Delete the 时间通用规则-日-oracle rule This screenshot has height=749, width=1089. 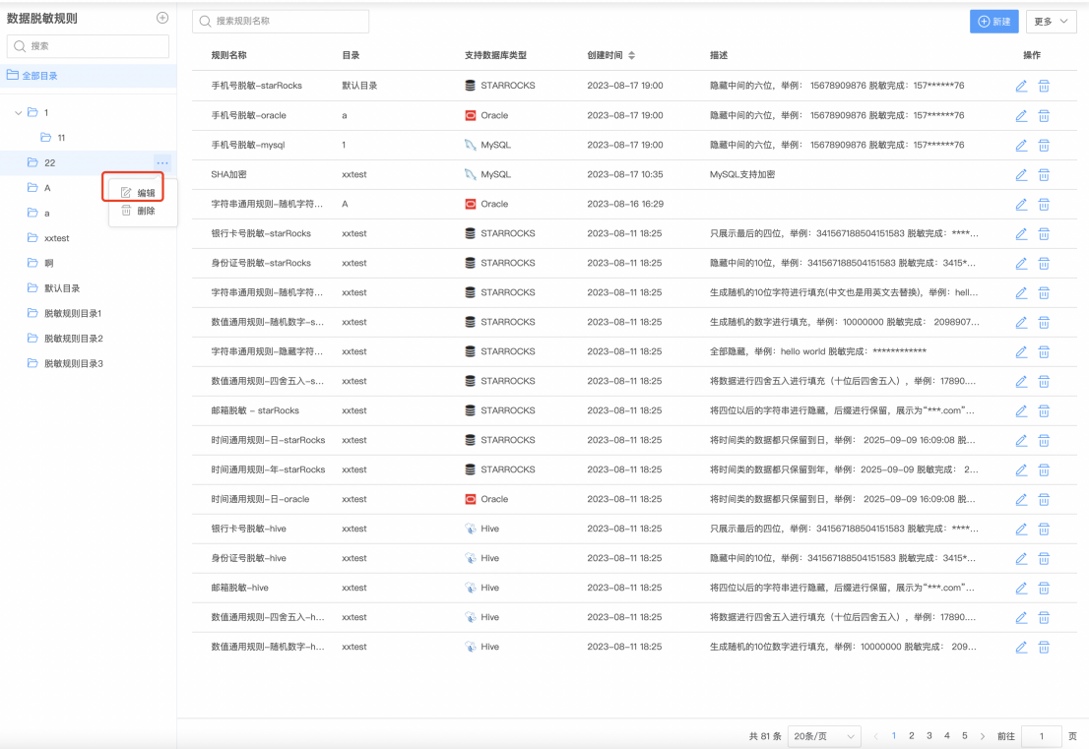[x=1043, y=500]
